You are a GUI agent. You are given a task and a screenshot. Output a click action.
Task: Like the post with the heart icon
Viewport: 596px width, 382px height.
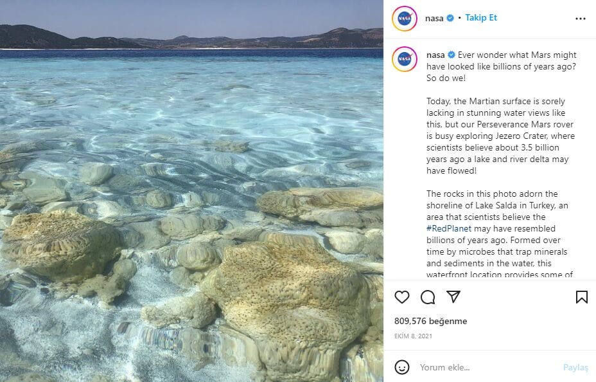tap(402, 297)
